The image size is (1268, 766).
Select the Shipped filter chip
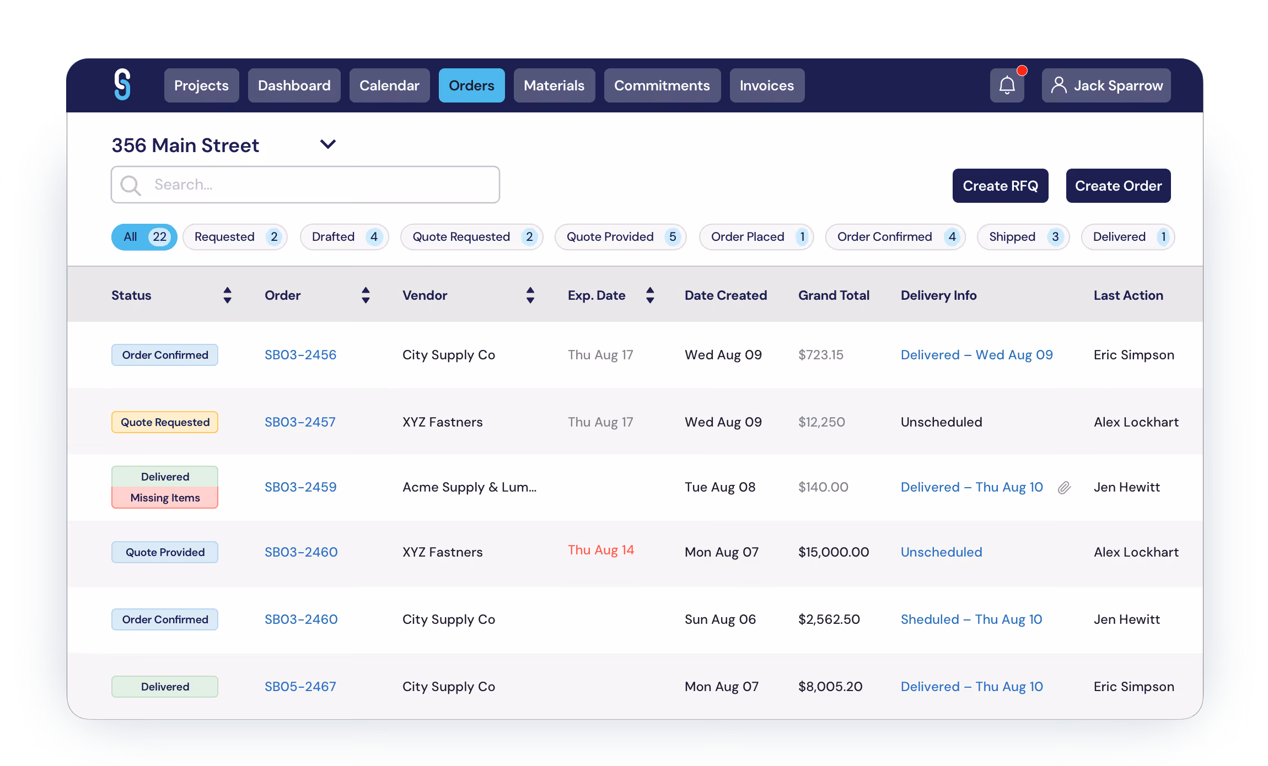coord(1023,237)
